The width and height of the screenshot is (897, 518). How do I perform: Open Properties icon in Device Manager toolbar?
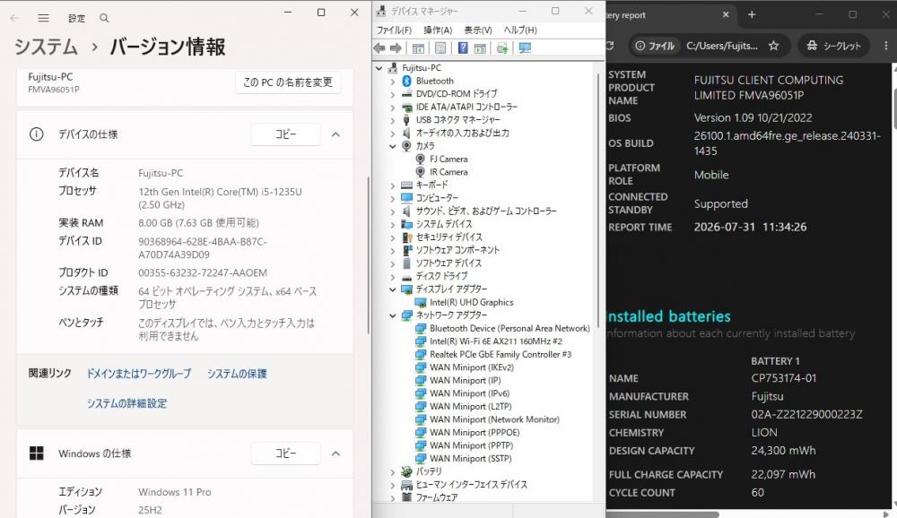[440, 48]
